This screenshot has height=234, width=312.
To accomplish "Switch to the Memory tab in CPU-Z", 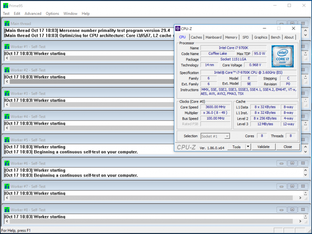I will tap(231, 37).
